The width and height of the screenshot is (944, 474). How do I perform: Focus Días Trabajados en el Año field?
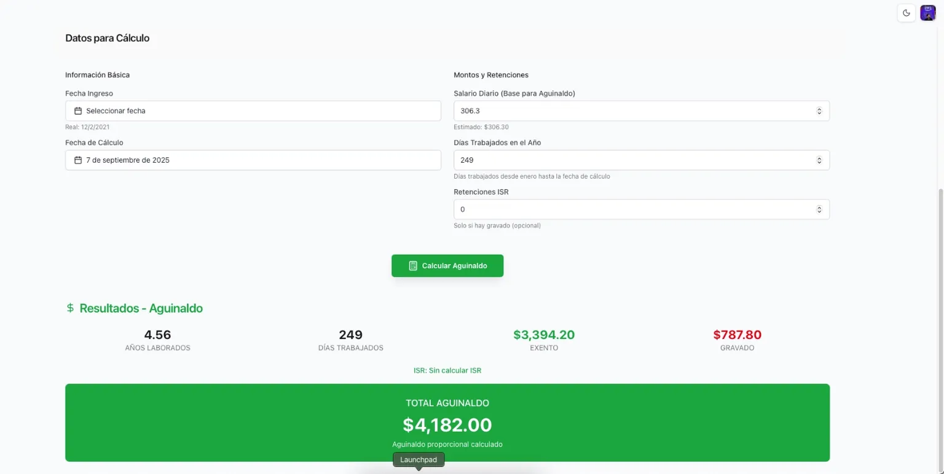642,160
